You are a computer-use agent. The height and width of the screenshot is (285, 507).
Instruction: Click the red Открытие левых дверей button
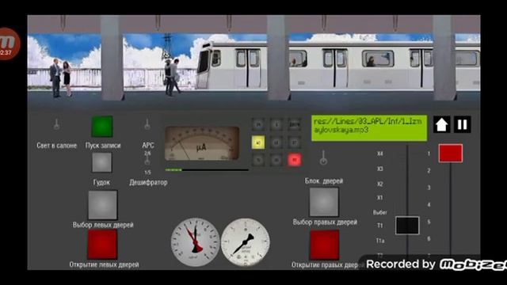[x=102, y=245]
